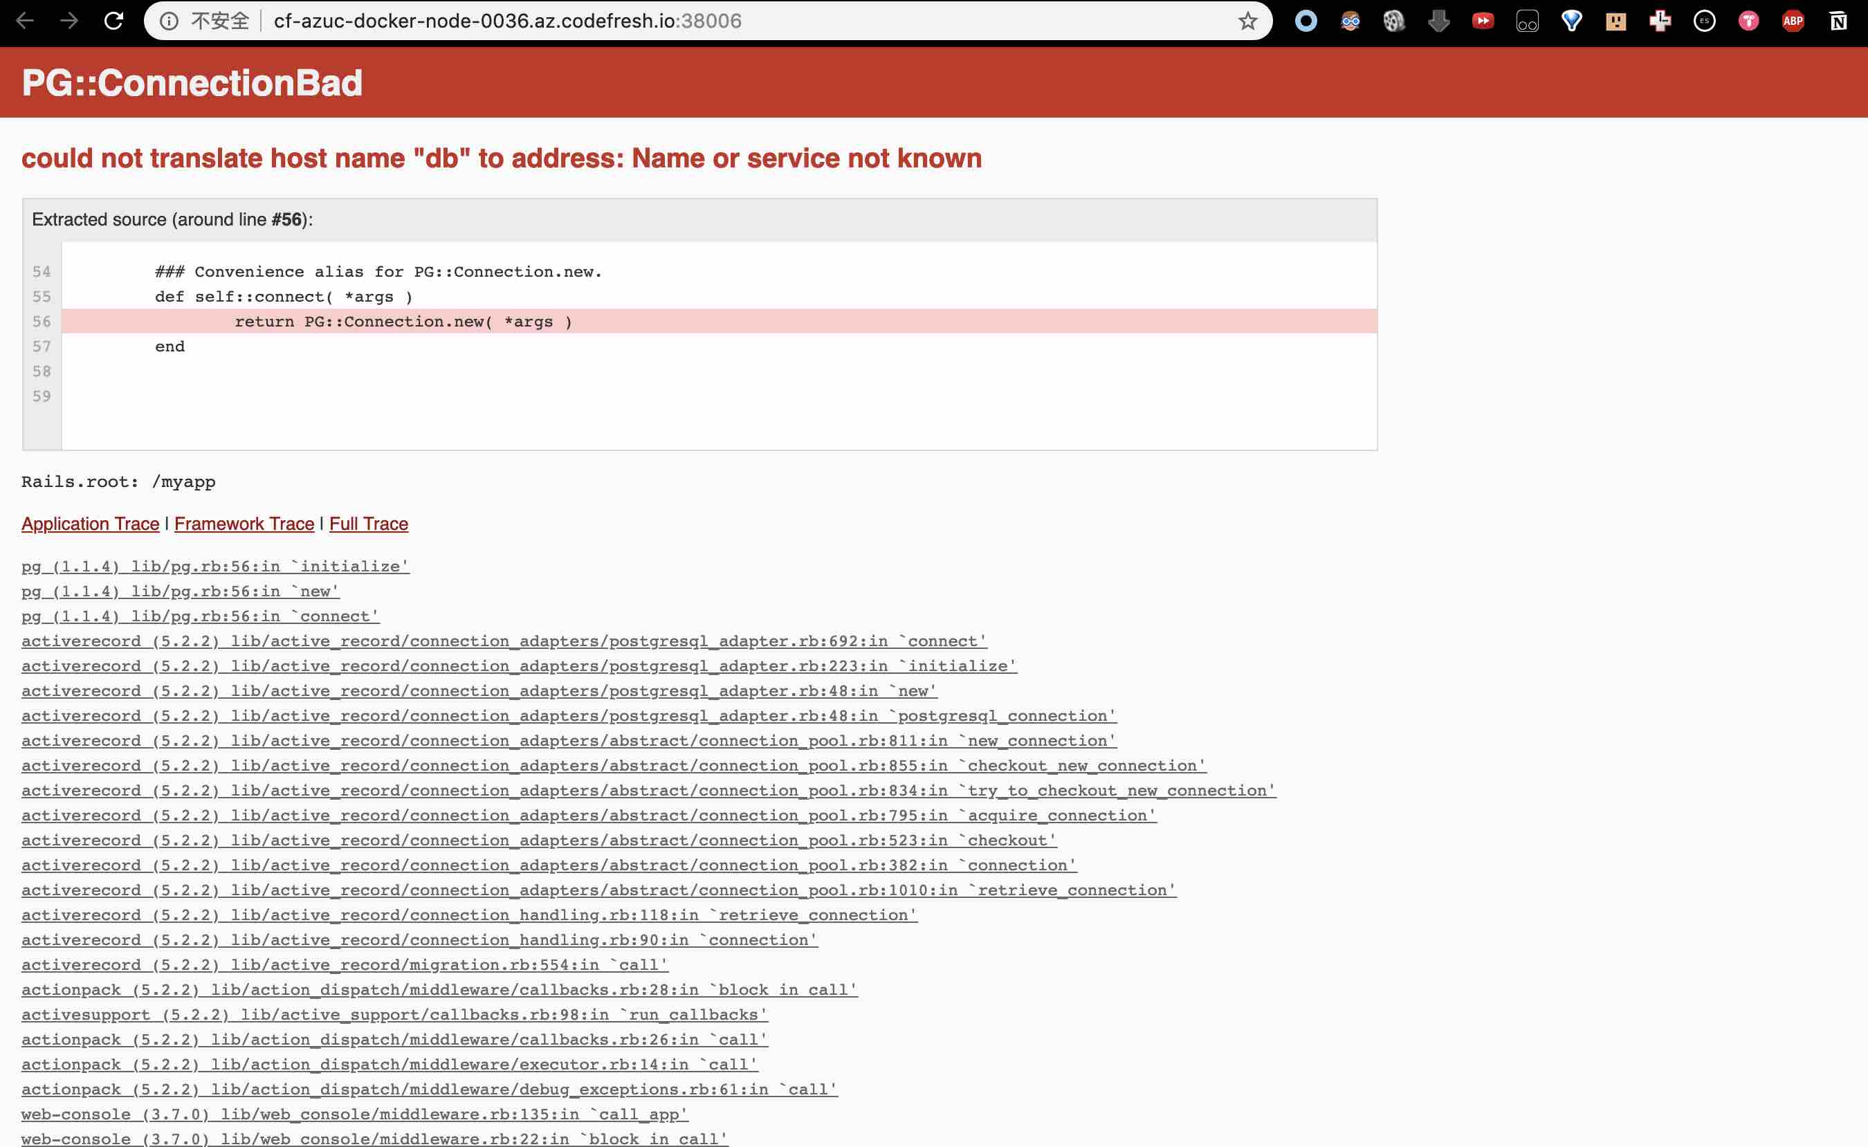This screenshot has height=1147, width=1868.
Task: Open pg.rb:56 `initialize' trace line
Action: (x=215, y=567)
